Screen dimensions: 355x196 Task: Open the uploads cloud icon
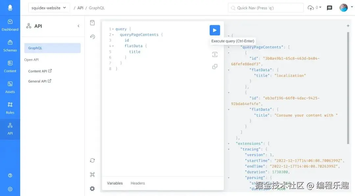[x=311, y=8]
